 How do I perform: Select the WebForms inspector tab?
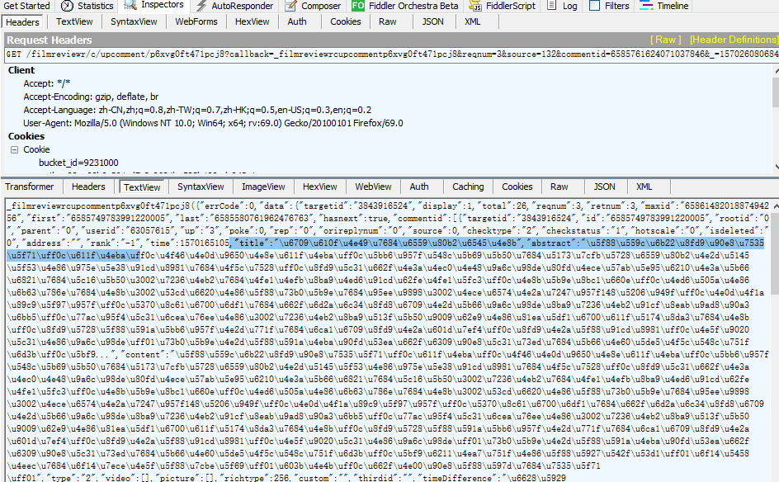[196, 21]
